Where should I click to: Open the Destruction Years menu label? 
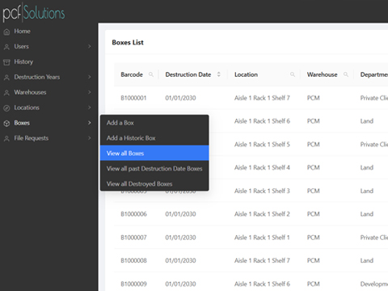[37, 77]
